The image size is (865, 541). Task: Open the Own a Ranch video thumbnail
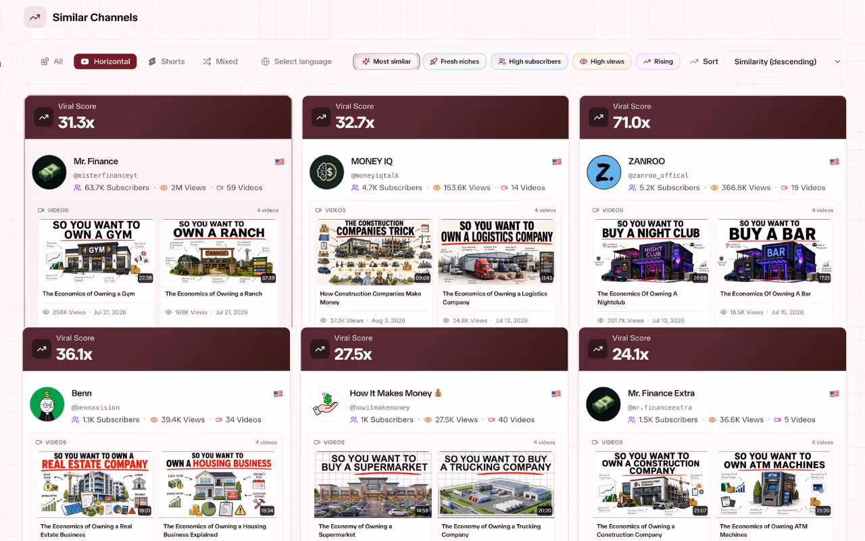220,252
